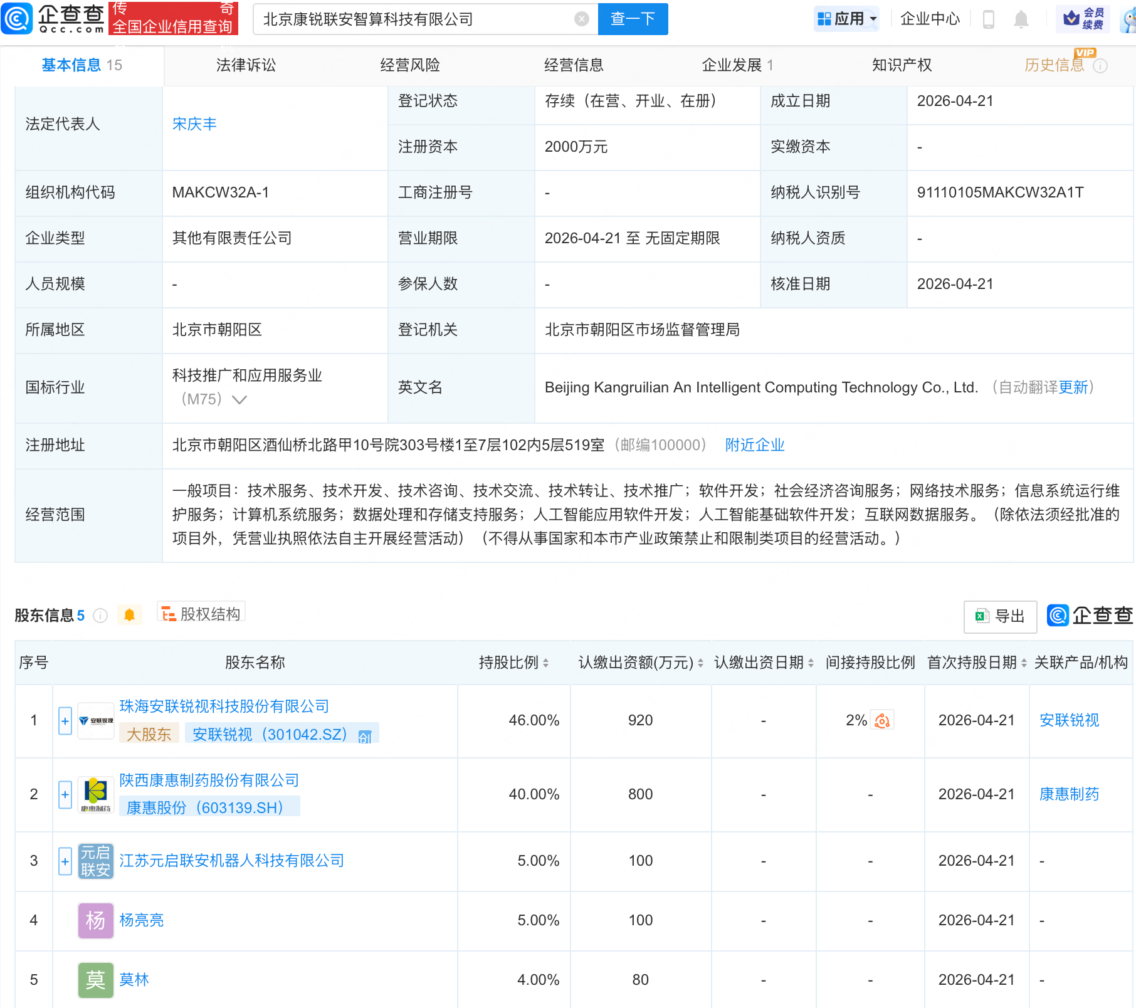Expand shareholder 珠海安联锐视科技股份有限公司 with plus icon
This screenshot has height=1008, width=1136.
pyautogui.click(x=65, y=721)
